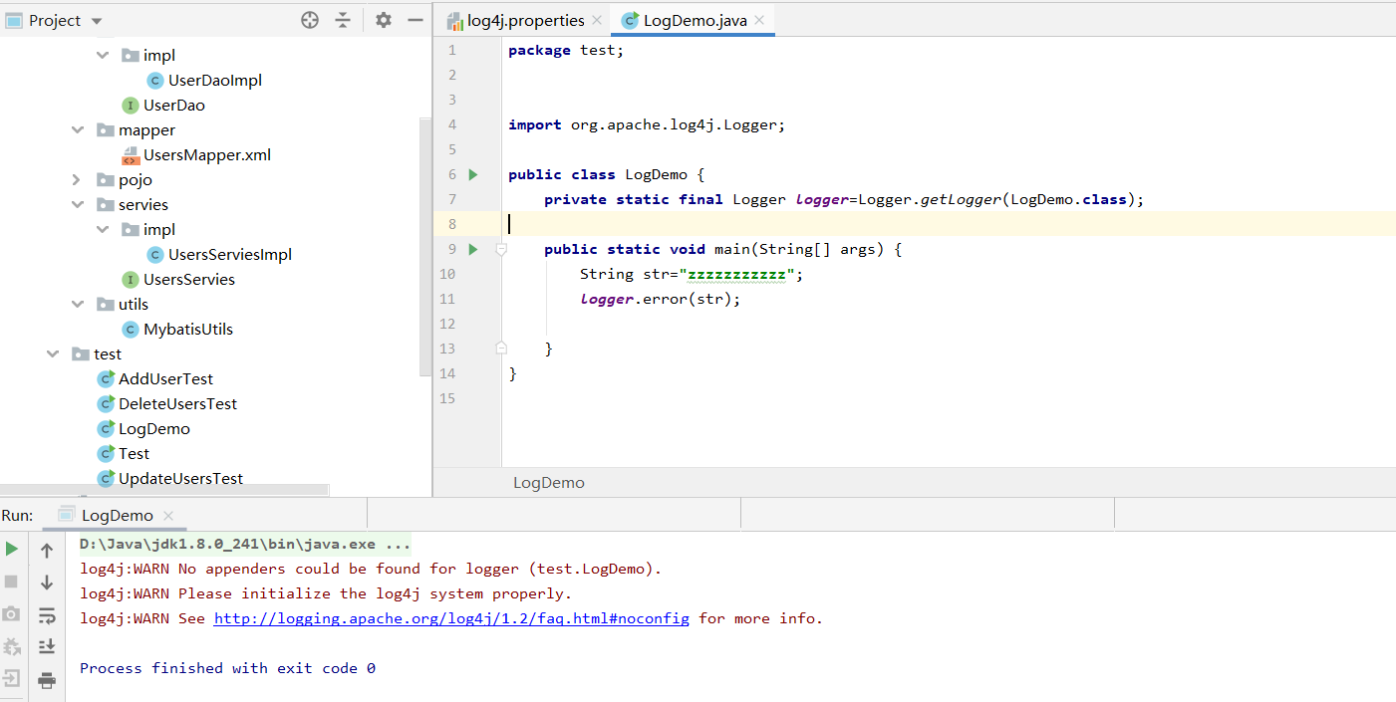Rerun LogDemo with green play button

12,549
